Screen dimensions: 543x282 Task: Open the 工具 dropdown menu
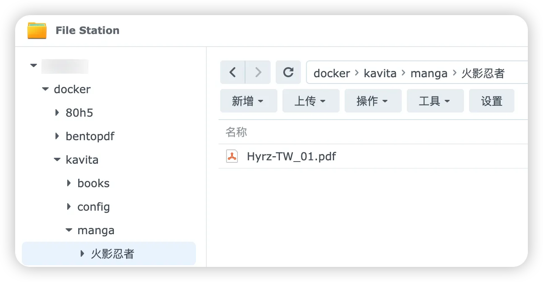[x=435, y=101]
